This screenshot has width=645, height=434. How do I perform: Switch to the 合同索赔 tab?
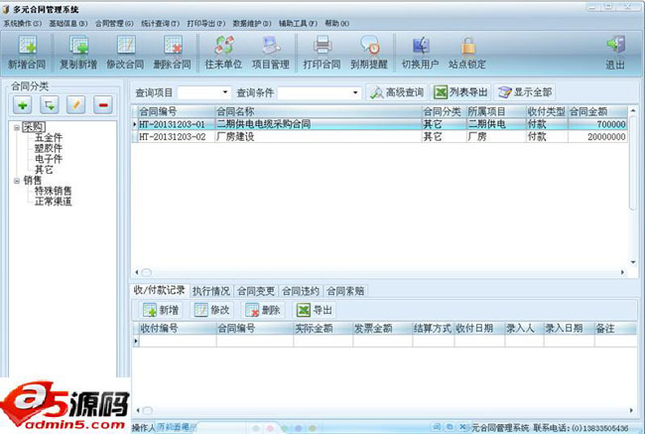[x=345, y=291]
